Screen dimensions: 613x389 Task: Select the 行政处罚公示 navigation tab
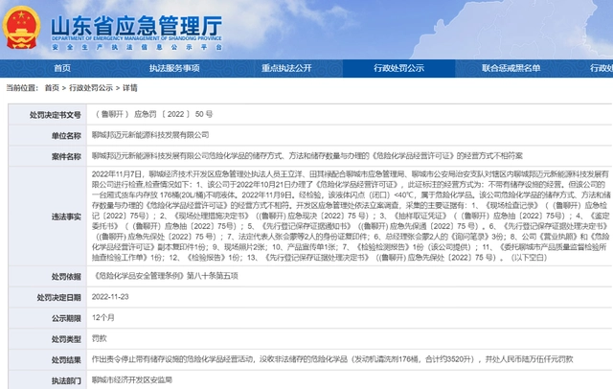point(398,68)
